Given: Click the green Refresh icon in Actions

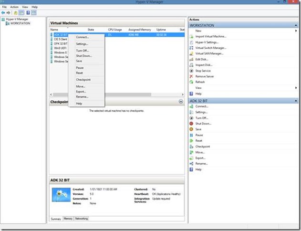Looking at the screenshot, I should tap(191, 82).
